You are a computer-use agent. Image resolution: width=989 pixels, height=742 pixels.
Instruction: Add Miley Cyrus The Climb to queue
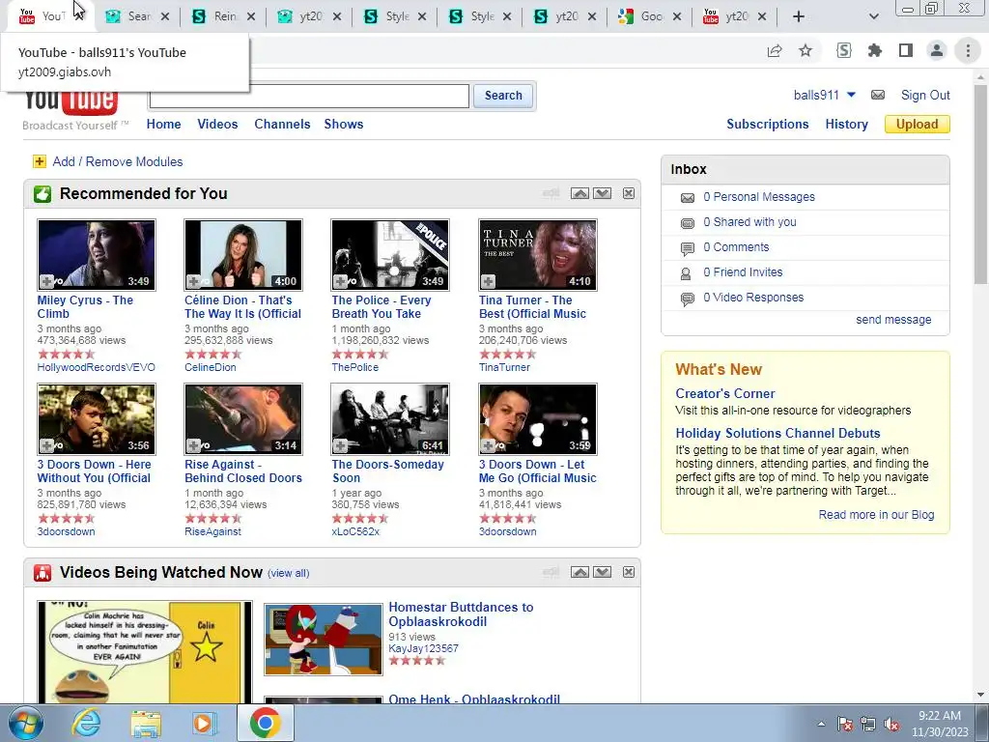coord(46,281)
